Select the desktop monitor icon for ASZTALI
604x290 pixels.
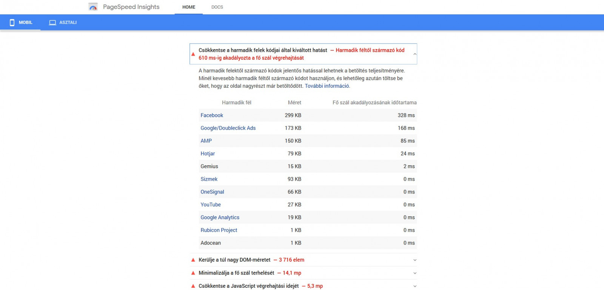coord(52,22)
